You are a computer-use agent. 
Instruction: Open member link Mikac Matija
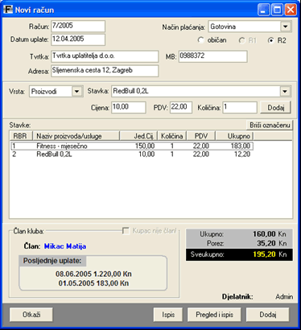point(65,246)
